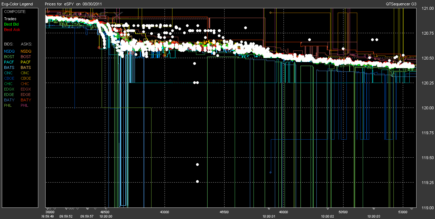The width and height of the screenshot is (435, 219).
Task: Click the 38000 x-axis label
Action: 50,212
